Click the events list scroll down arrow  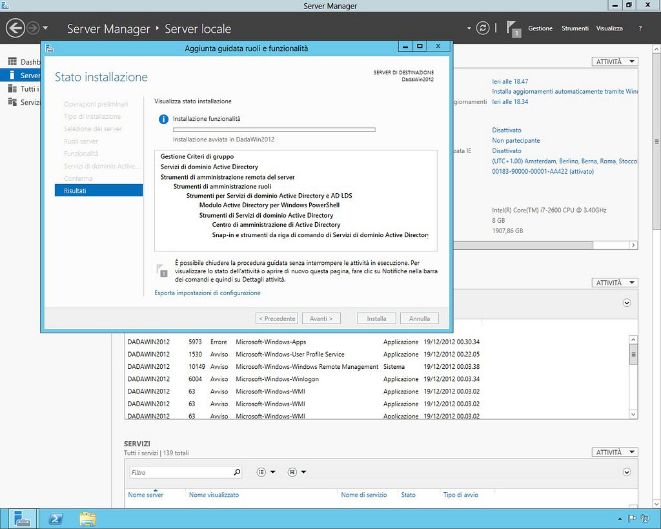pos(633,414)
